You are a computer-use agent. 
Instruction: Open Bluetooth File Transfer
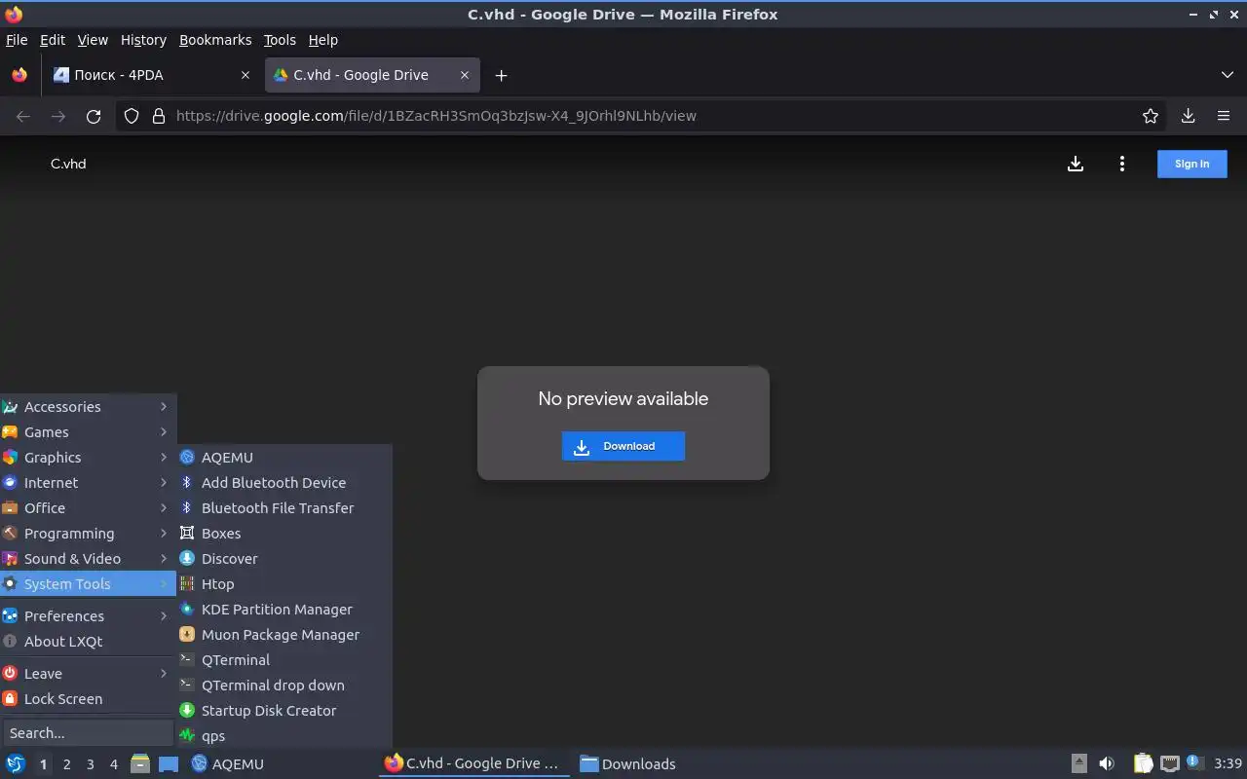coord(284,508)
